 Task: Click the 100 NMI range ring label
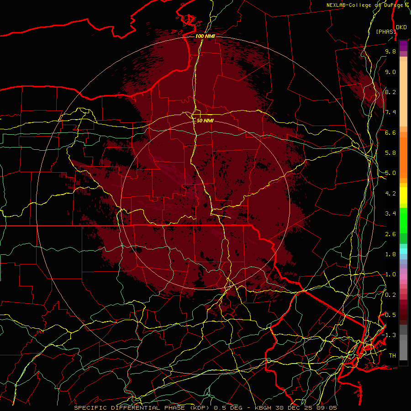205,36
